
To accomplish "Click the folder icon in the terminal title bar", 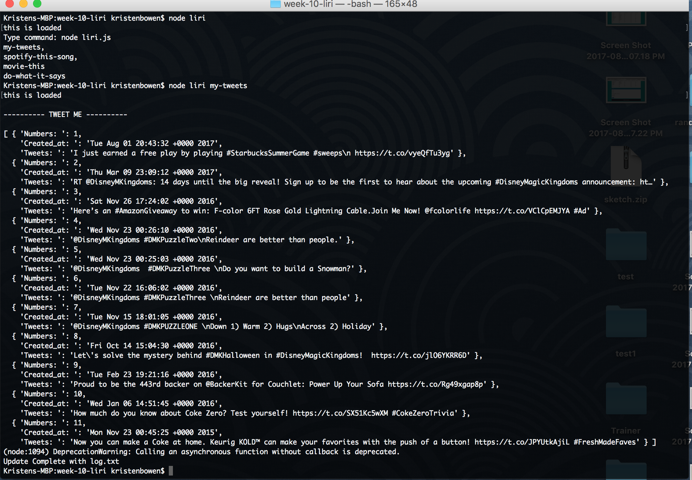I will [x=276, y=4].
